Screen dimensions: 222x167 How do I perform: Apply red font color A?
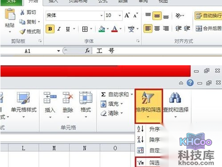coord(115,29)
